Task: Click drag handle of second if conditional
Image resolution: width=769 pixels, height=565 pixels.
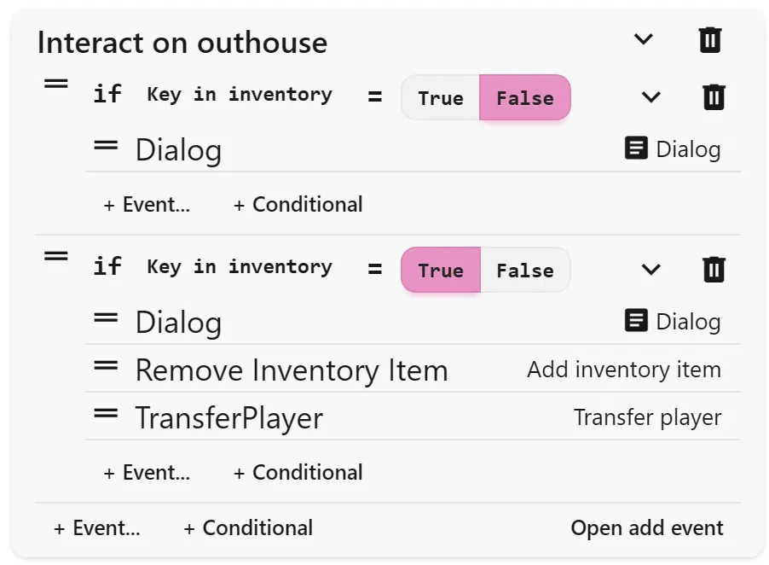Action: (x=56, y=256)
